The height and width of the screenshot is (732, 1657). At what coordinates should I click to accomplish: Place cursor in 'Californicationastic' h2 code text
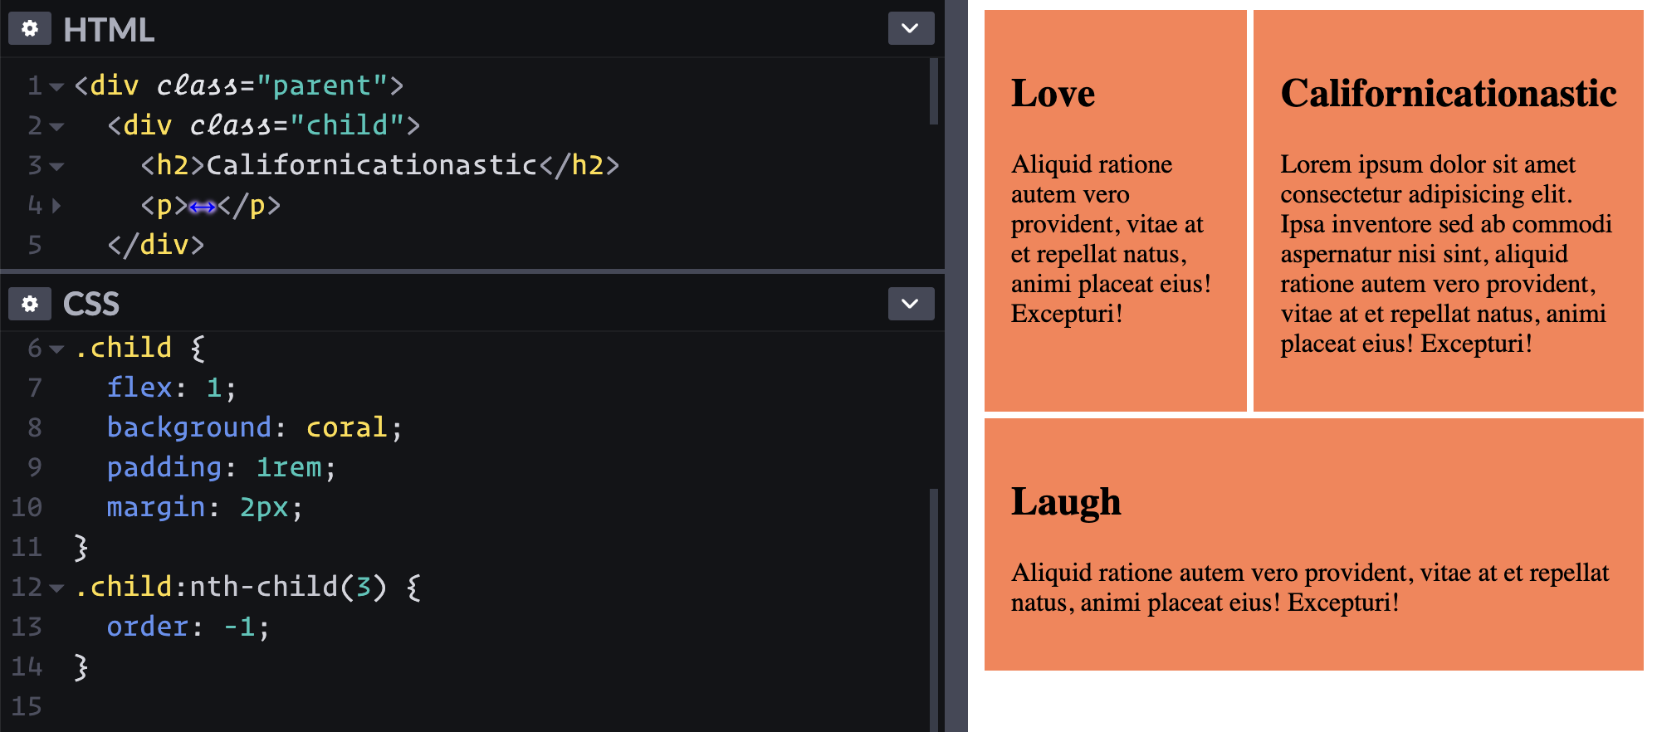[372, 165]
